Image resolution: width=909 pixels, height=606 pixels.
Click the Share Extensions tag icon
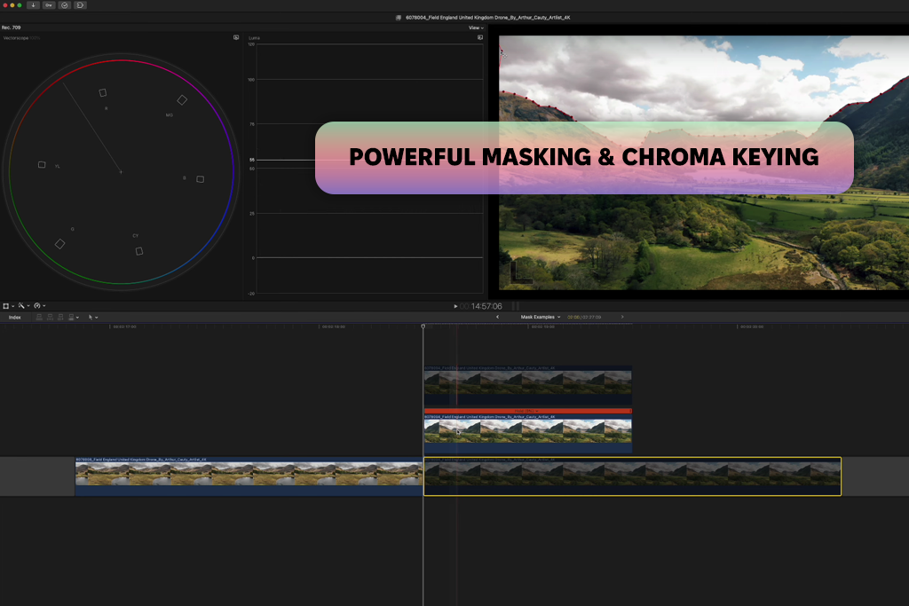[x=80, y=5]
